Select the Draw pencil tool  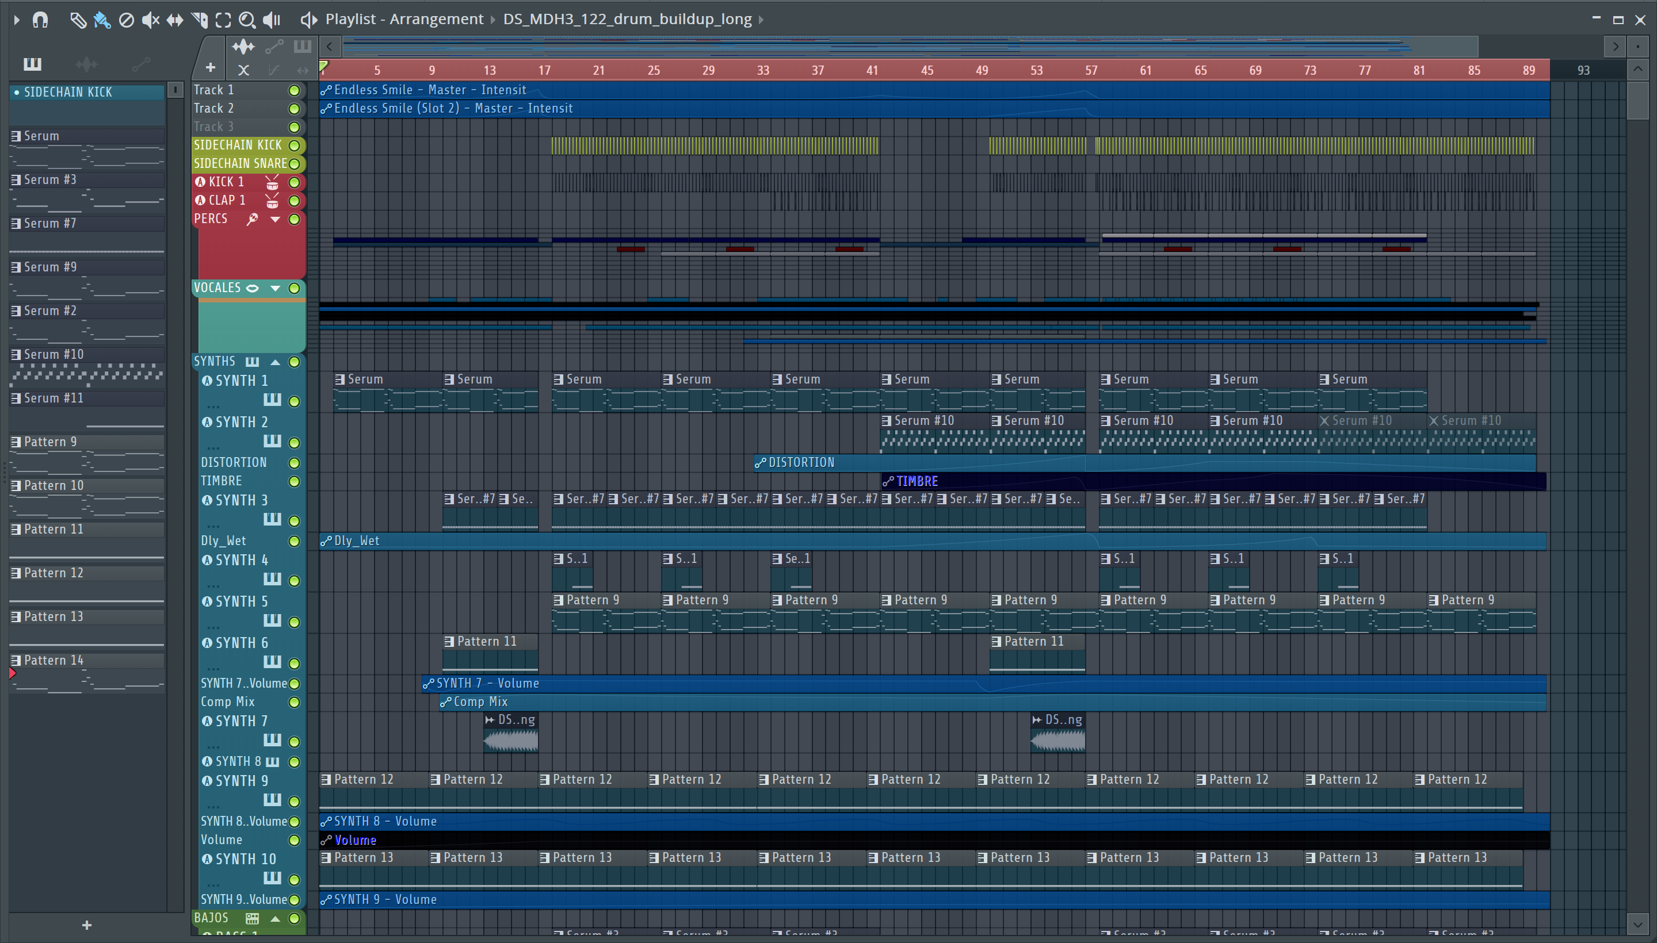point(78,20)
